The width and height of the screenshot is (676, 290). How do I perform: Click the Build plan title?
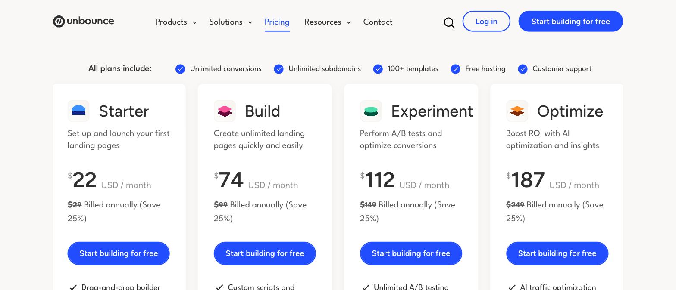pos(263,111)
